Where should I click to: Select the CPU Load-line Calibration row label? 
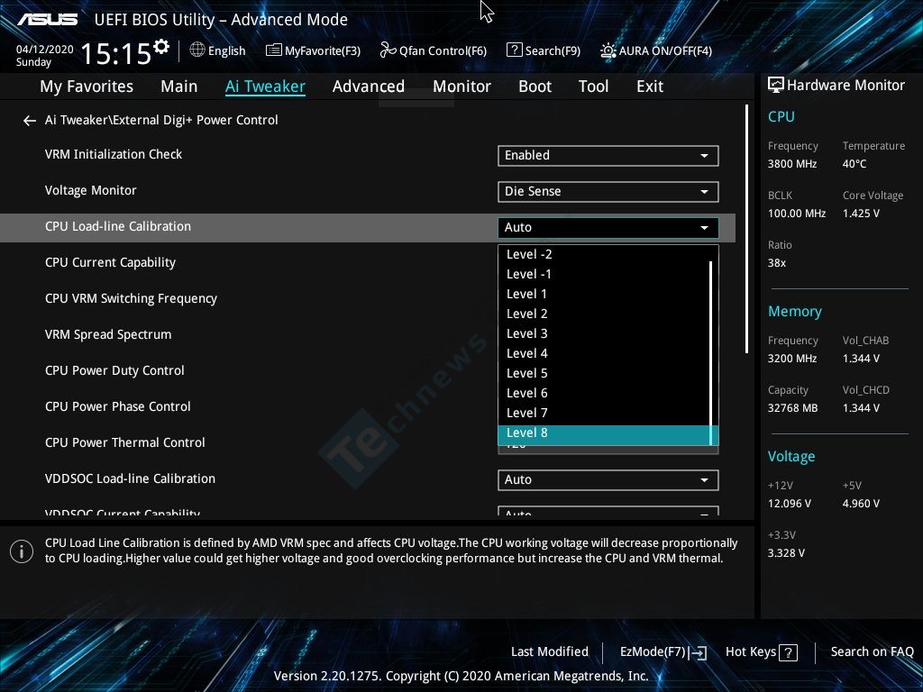[x=118, y=226]
